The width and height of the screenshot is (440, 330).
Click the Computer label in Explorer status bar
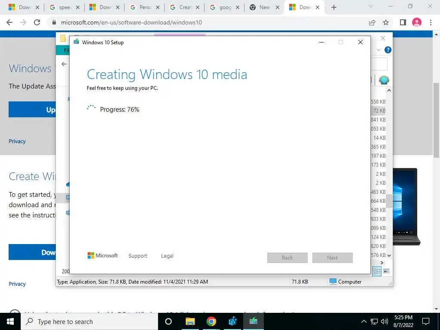click(350, 282)
